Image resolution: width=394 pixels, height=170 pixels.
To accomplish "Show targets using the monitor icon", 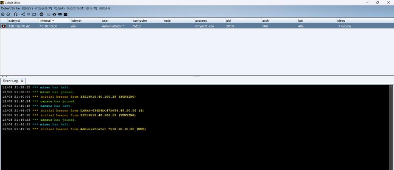I will pyautogui.click(x=34, y=14).
